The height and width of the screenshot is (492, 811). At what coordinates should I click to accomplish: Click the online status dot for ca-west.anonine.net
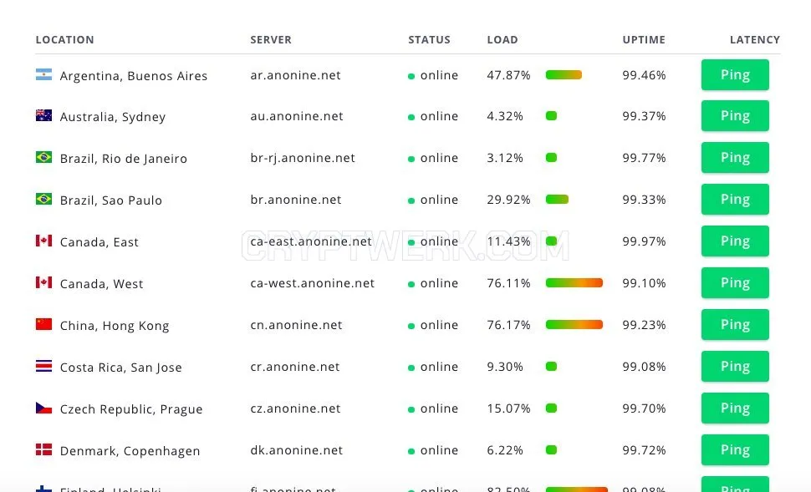point(411,284)
